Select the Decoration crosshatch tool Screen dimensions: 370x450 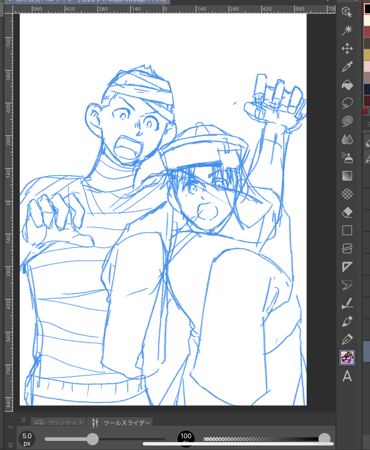347,194
